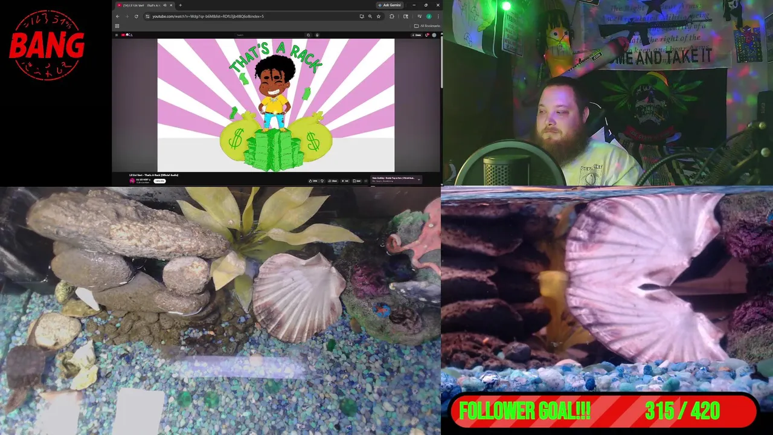Search with voice microphone icon
This screenshot has width=773, height=435.
click(318, 35)
